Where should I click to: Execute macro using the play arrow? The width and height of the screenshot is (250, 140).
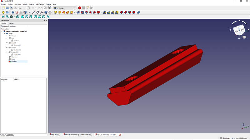92,8
